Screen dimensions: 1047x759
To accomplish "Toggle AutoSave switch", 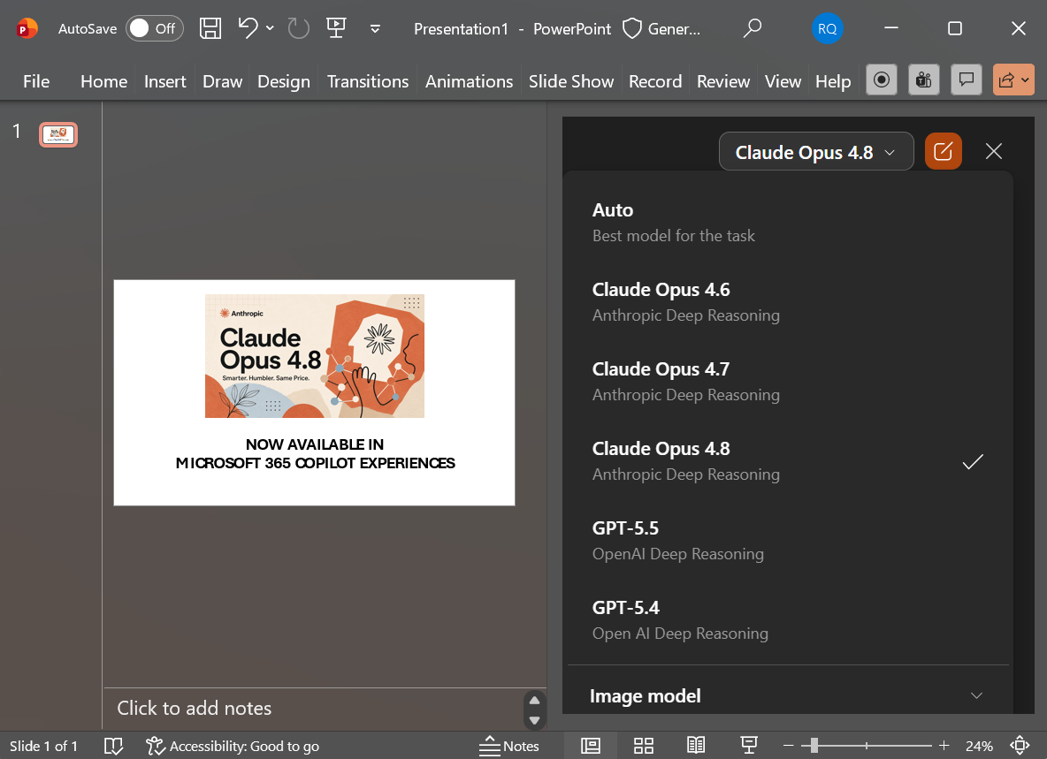I will (154, 28).
